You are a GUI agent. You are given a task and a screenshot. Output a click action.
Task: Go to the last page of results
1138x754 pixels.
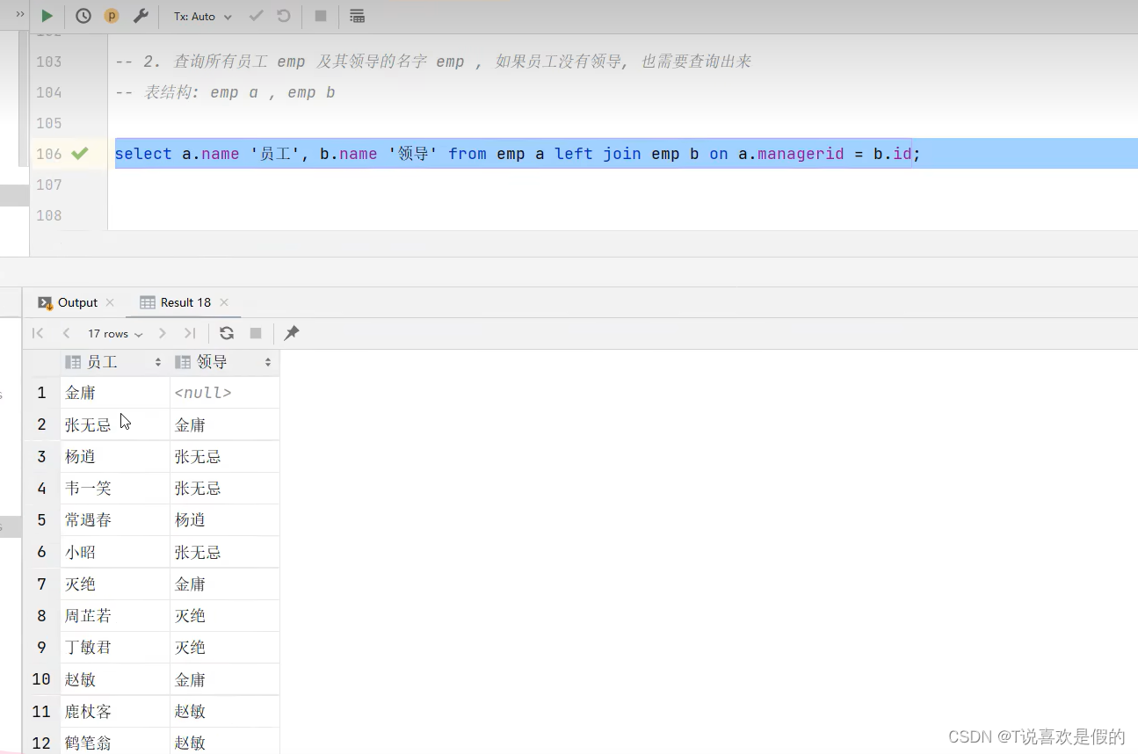point(190,333)
